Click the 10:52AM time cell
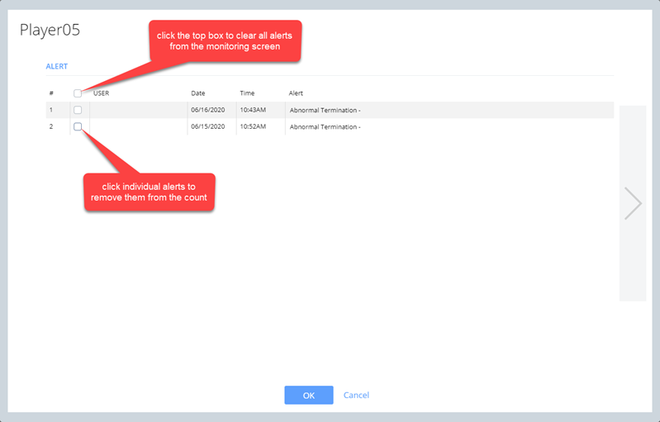 click(x=254, y=126)
